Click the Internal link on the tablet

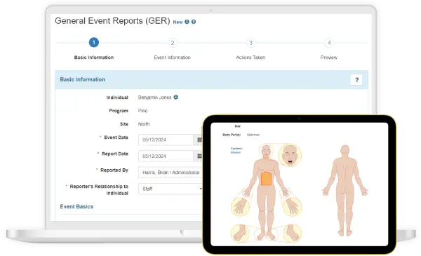(x=236, y=152)
